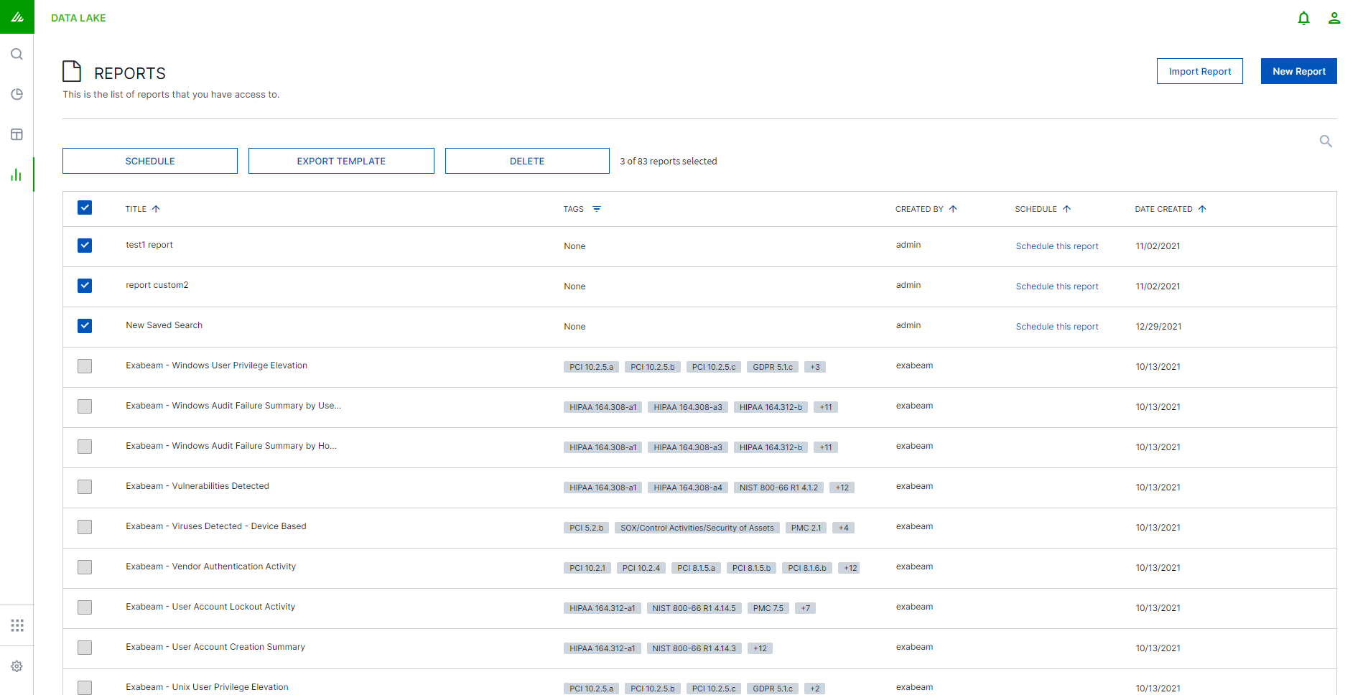The width and height of the screenshot is (1363, 695).
Task: Check the Vendor Authentication Activity checkbox
Action: tap(85, 567)
